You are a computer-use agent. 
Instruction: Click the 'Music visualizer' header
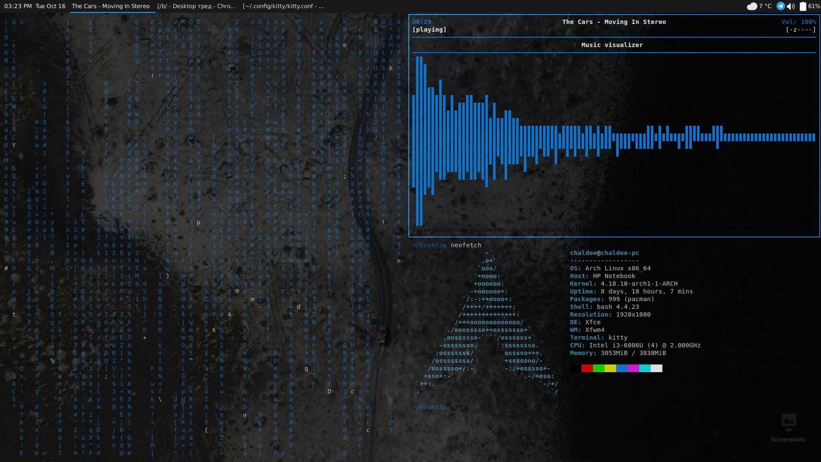click(x=612, y=45)
